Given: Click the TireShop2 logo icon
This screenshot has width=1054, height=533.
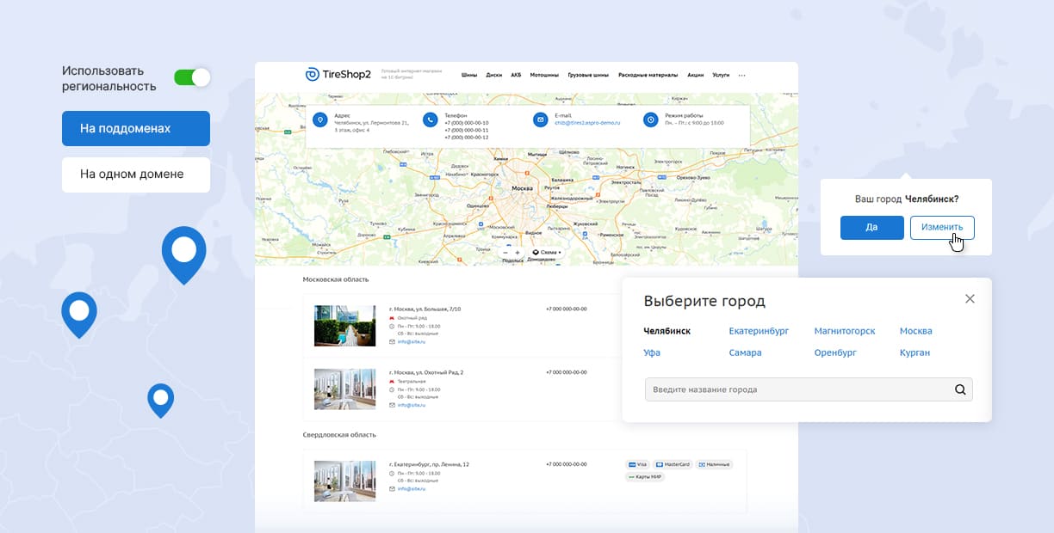Looking at the screenshot, I should pyautogui.click(x=312, y=73).
